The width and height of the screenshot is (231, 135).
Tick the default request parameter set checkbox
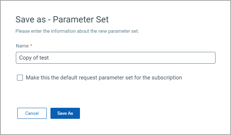point(20,78)
